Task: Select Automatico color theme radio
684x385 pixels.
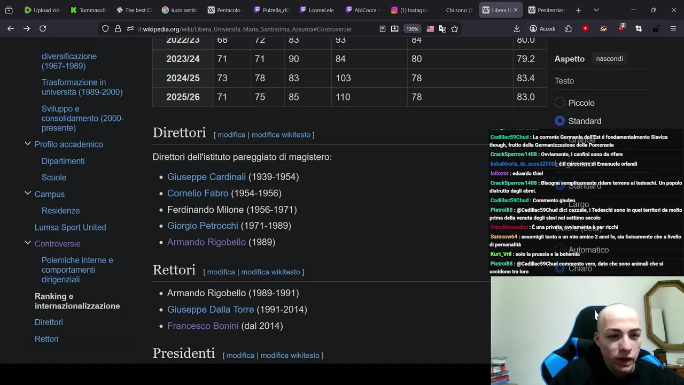Action: click(559, 250)
